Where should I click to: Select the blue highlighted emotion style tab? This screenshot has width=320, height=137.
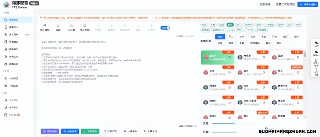pos(220,37)
